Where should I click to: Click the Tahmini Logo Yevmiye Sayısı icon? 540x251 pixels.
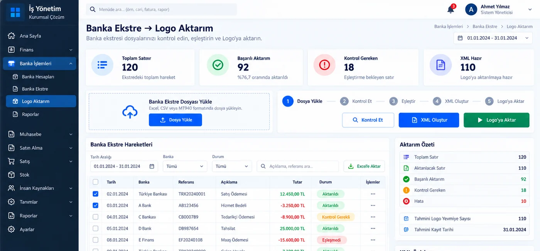coord(406,219)
